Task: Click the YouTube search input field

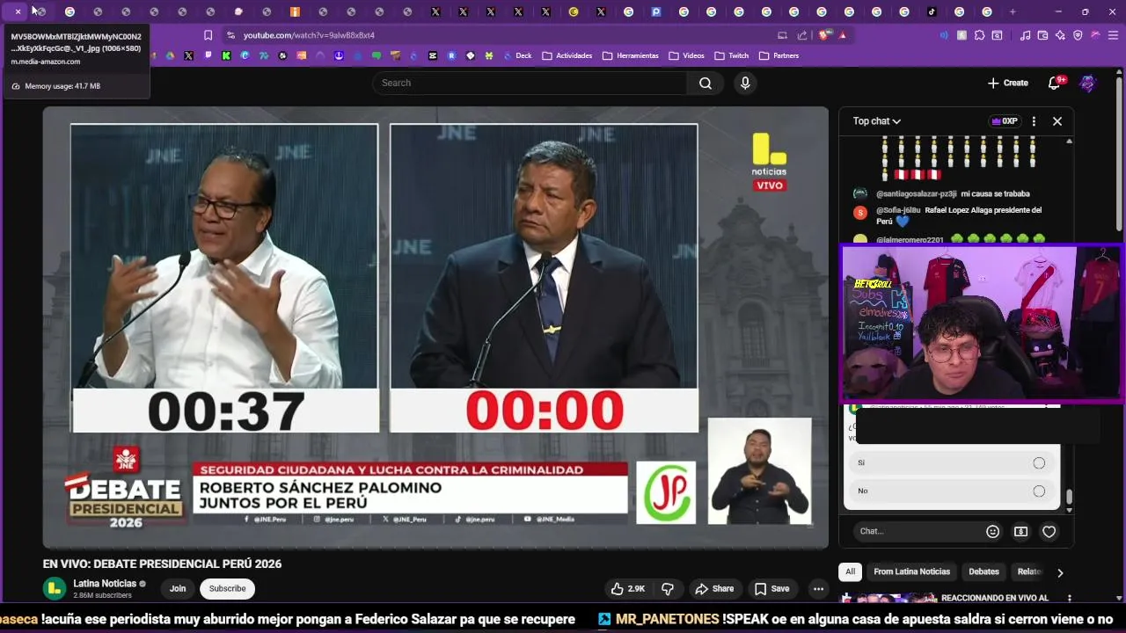Action: pyautogui.click(x=530, y=83)
